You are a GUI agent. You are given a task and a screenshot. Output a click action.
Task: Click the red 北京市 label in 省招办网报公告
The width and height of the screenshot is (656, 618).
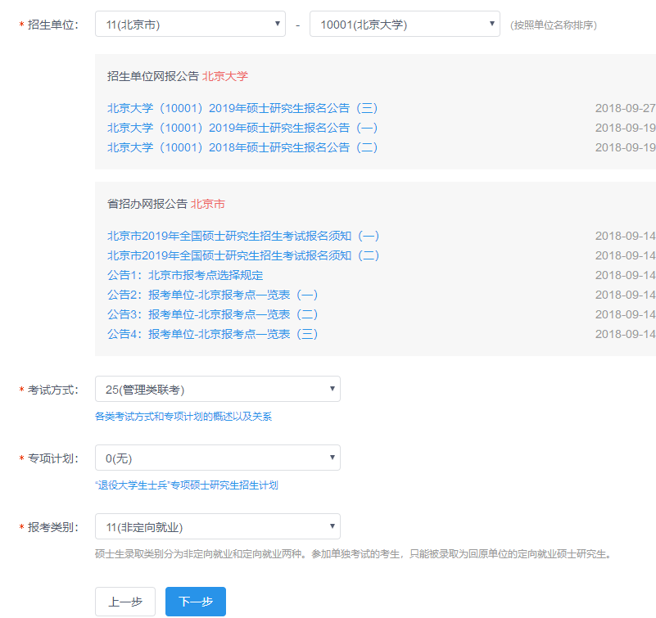208,204
